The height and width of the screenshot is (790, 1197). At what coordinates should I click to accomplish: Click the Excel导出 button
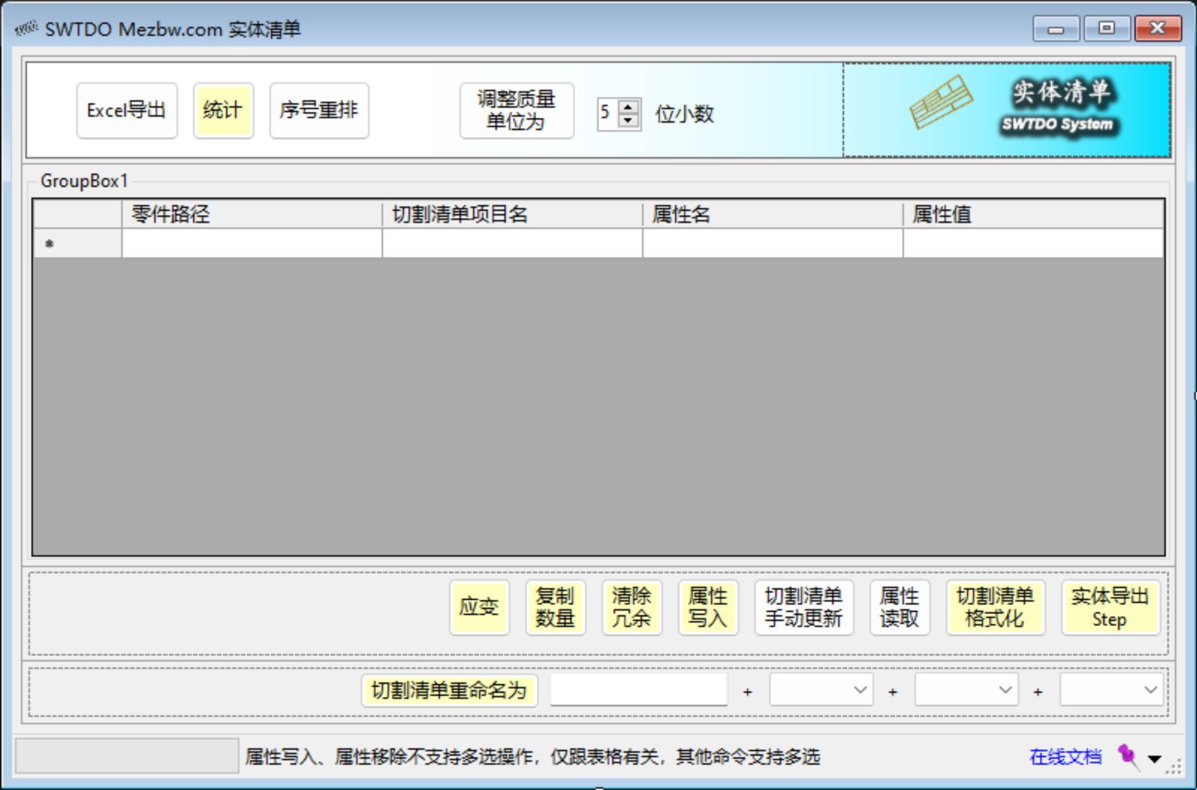pos(127,111)
